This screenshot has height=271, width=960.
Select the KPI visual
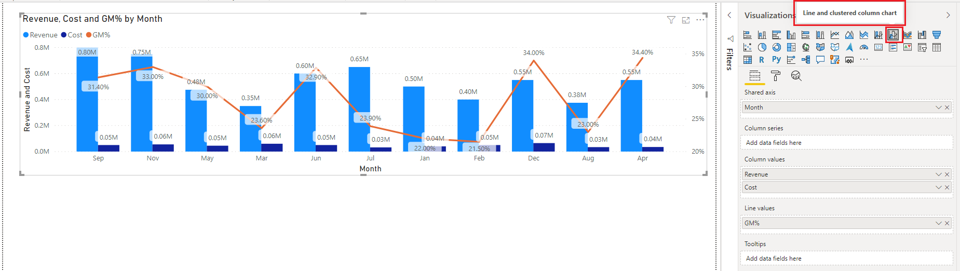click(907, 47)
